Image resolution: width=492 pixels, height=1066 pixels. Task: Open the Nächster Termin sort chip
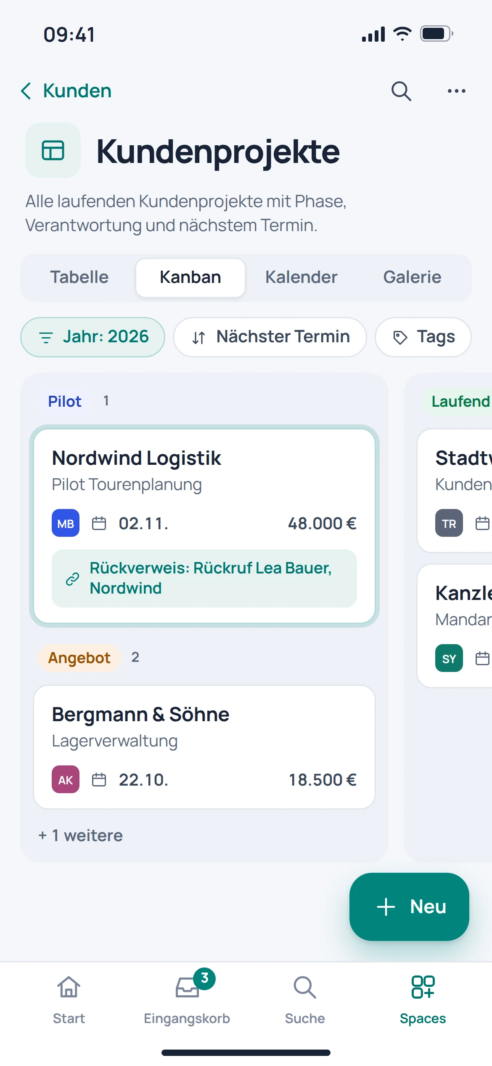[x=270, y=337]
